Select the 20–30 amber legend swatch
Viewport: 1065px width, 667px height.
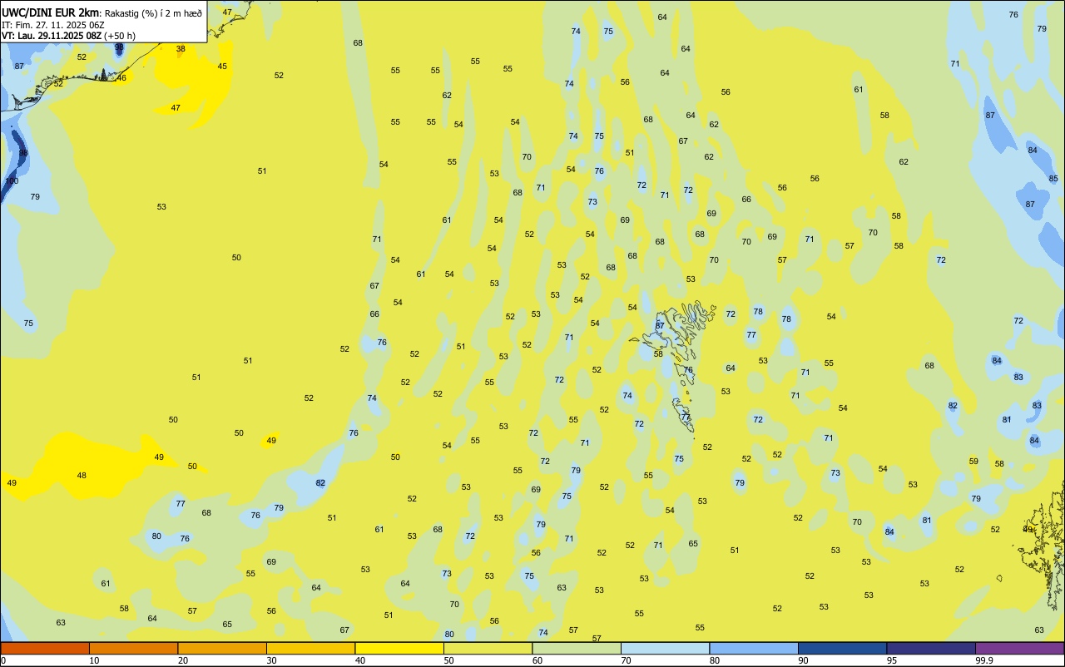click(x=222, y=648)
